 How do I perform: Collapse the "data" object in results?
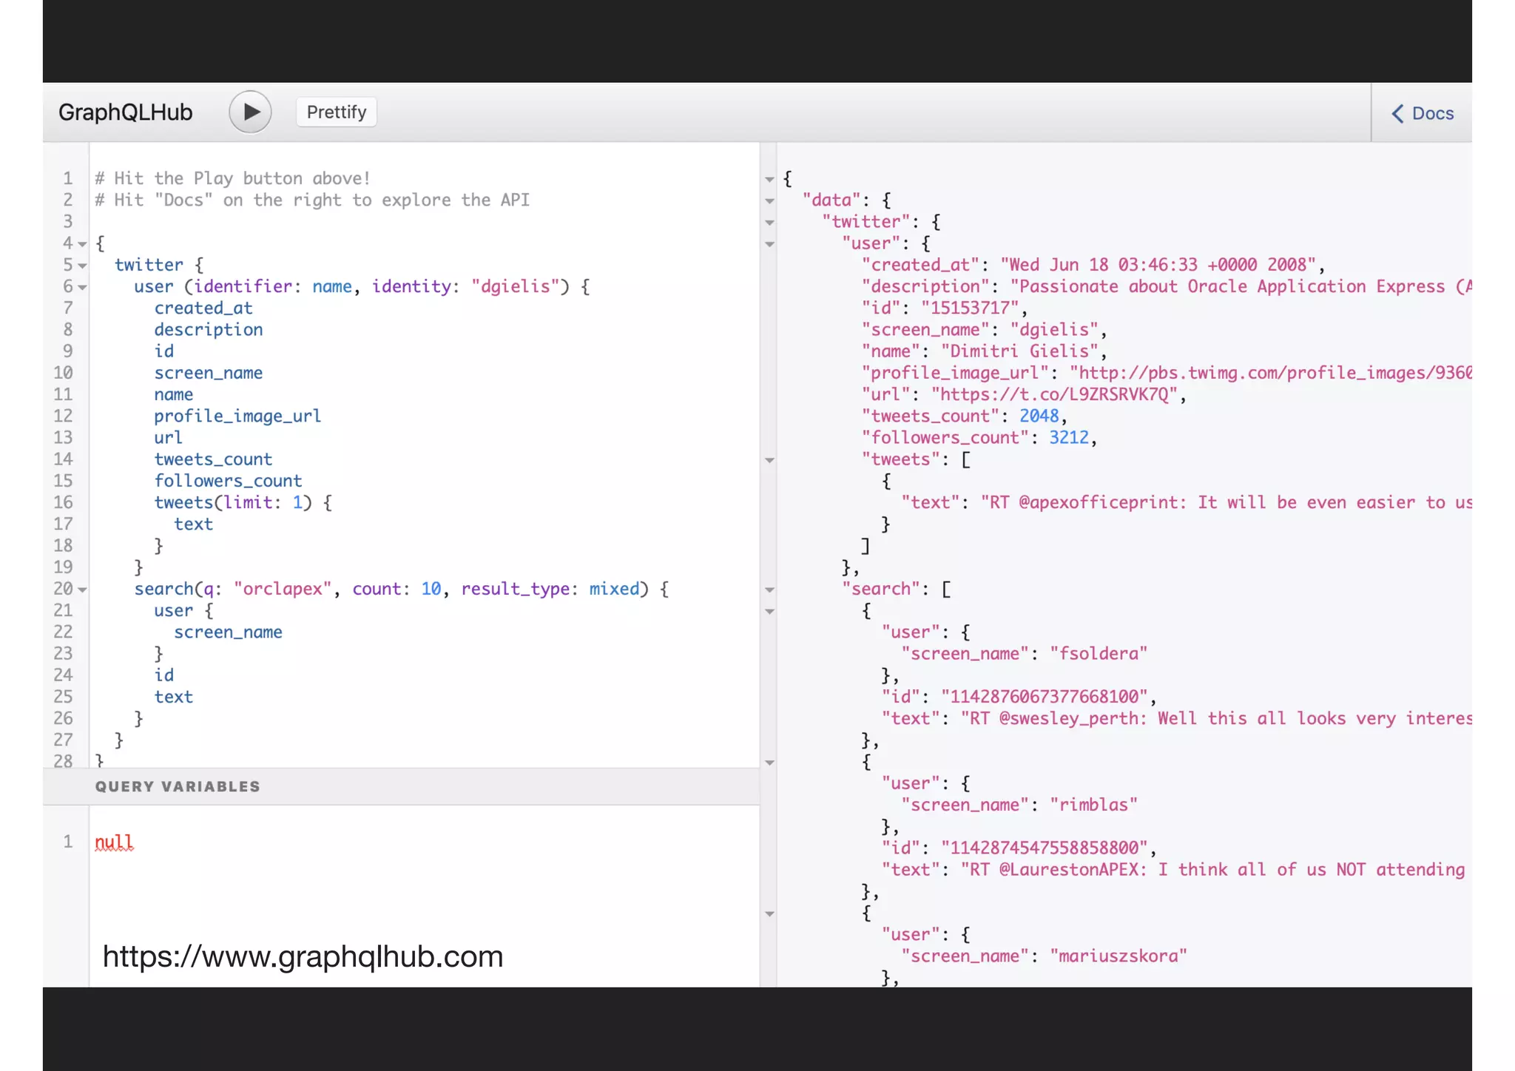[769, 200]
